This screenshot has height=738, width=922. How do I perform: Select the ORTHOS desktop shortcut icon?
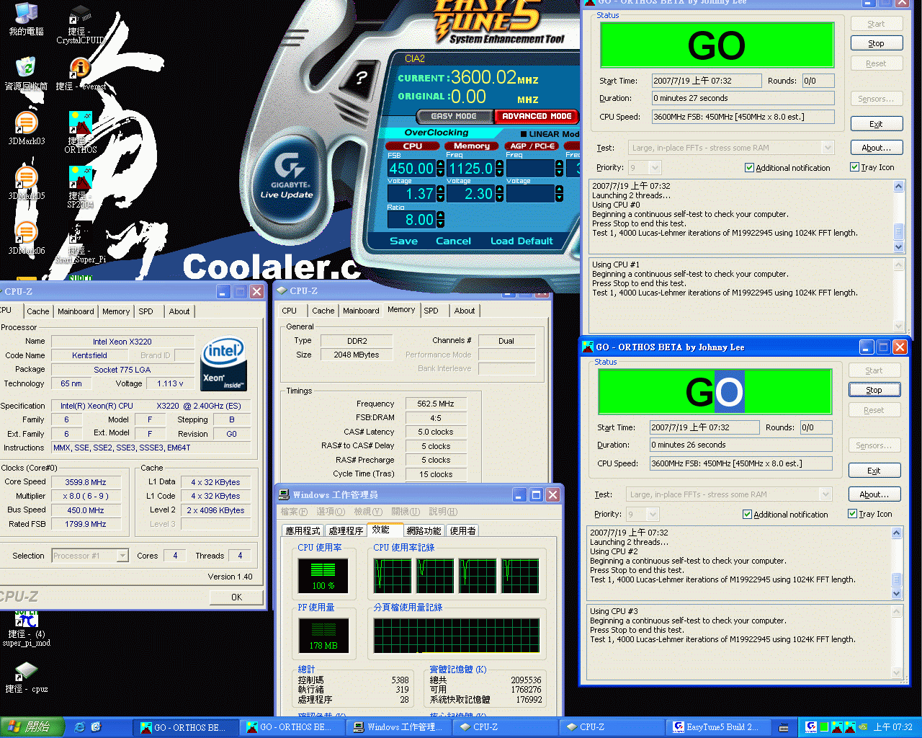tap(80, 132)
